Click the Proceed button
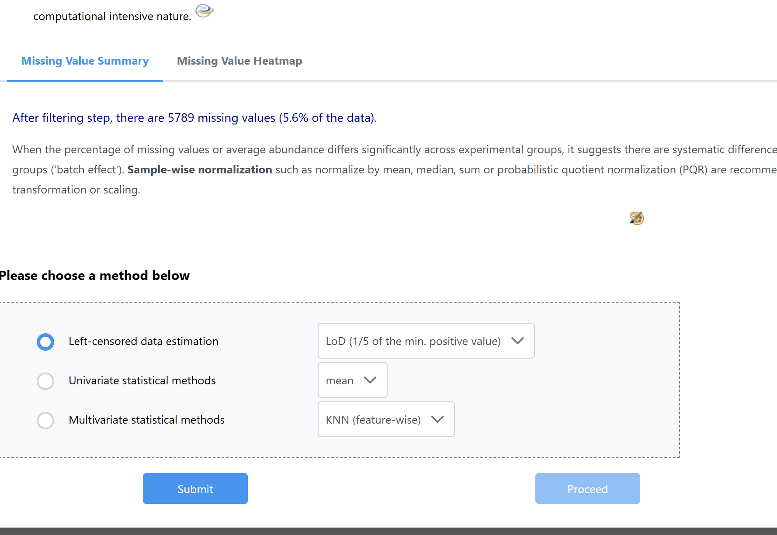 coord(587,489)
